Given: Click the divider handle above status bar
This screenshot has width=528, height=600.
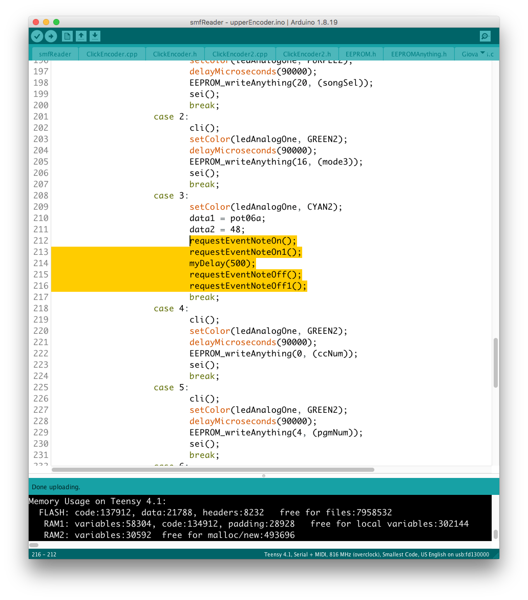Looking at the screenshot, I should 264,476.
